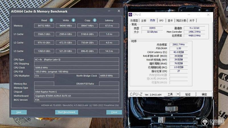Click the CPU Clock value 5099.8 MHz

pos(77,68)
